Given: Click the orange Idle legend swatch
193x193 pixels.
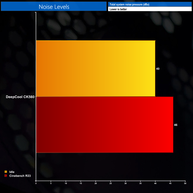Looking at the screenshot, I should point(6,172).
